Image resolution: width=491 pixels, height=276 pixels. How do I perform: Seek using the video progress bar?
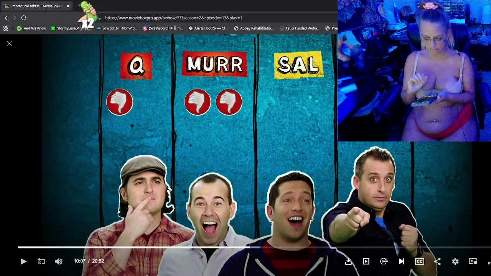click(254, 247)
